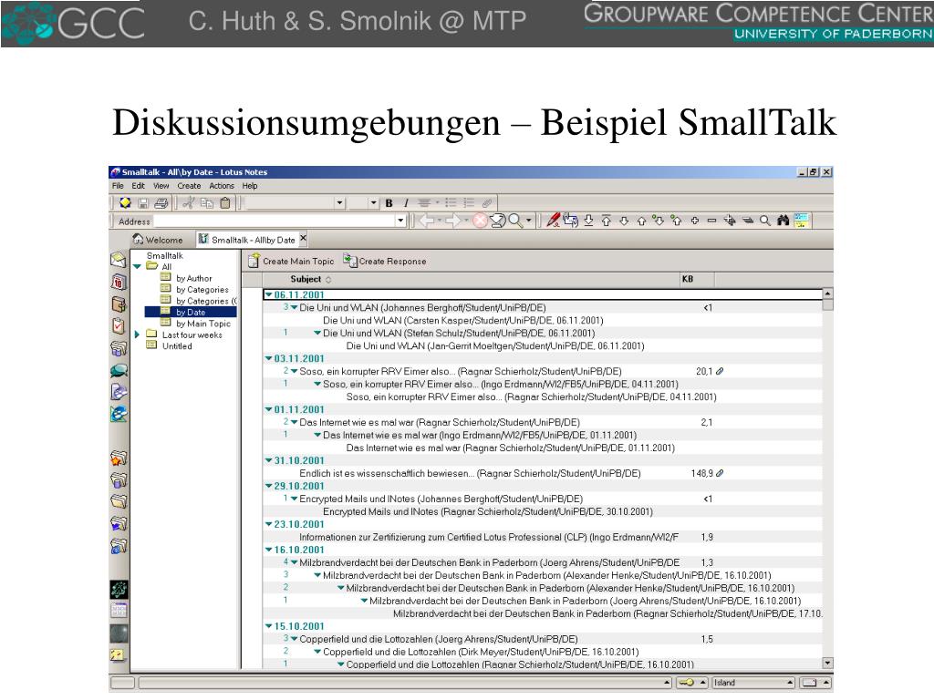
Task: Select the Untitled view
Action: (x=177, y=345)
